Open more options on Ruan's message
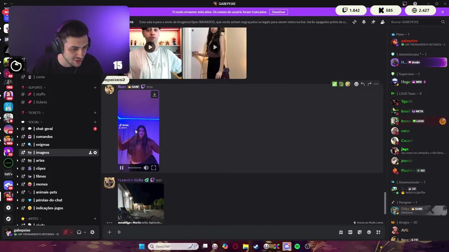Screen dimensions: 449x252 (376, 84)
